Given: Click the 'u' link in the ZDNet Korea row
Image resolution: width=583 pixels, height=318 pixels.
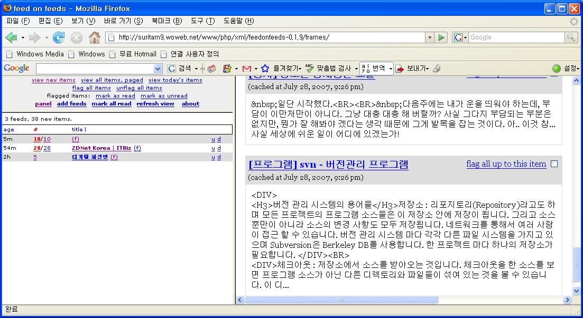Looking at the screenshot, I should [213, 148].
